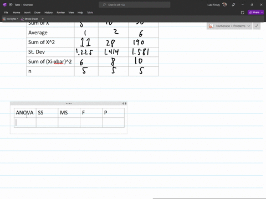Open the File menu
This screenshot has width=266, height=199.
tap(6, 13)
